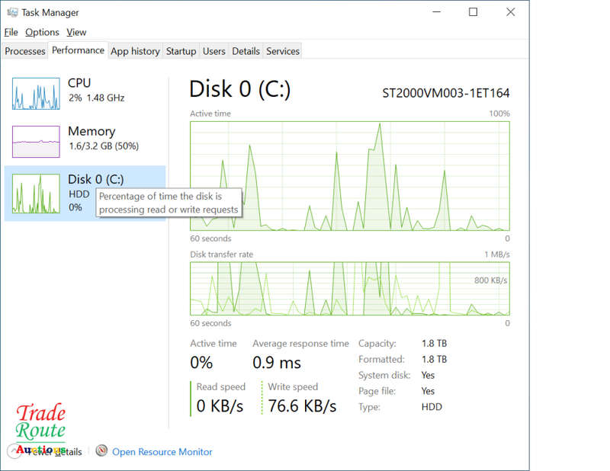Viewport: 610px width, 471px height.
Task: Click the Disk transfer rate graph
Action: point(350,289)
